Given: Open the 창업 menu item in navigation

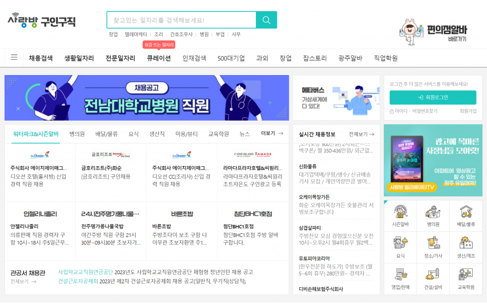Looking at the screenshot, I should (x=285, y=58).
